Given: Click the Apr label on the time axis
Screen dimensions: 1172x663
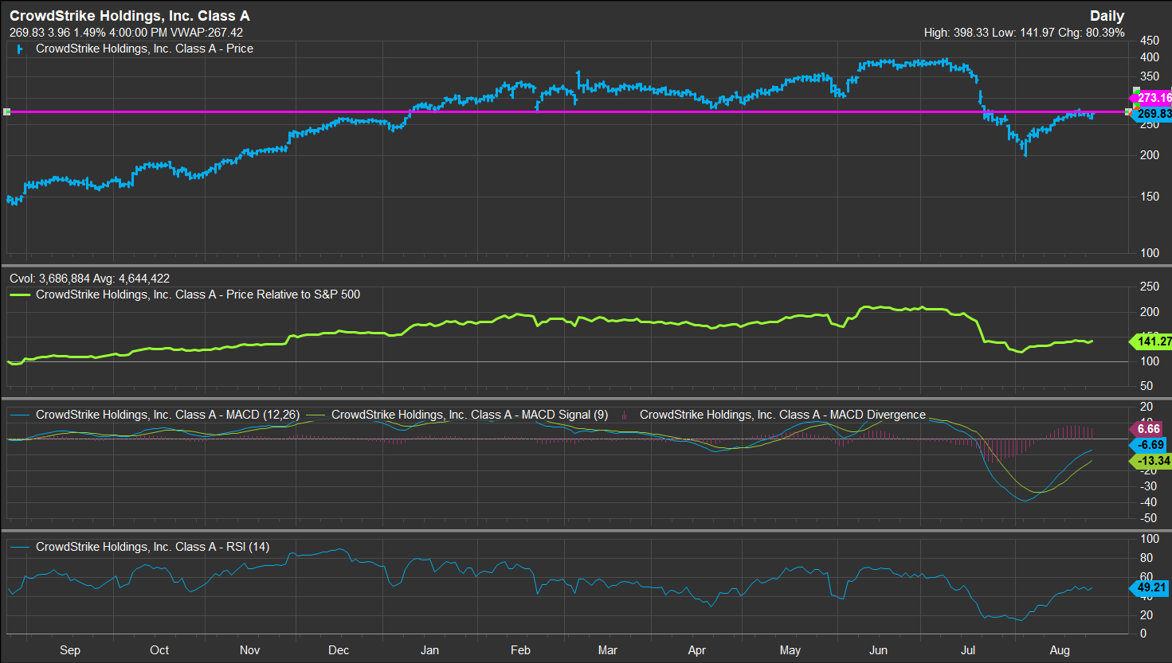Looking at the screenshot, I should tap(697, 650).
